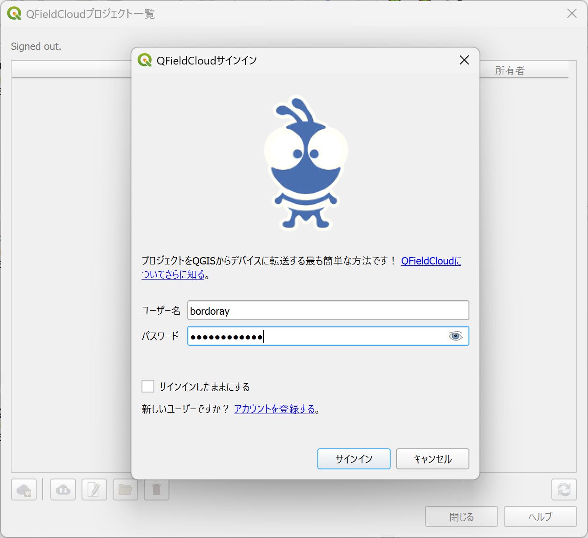This screenshot has width=588, height=538.
Task: Open the QFieldCloud learn more link
Action: (x=302, y=268)
